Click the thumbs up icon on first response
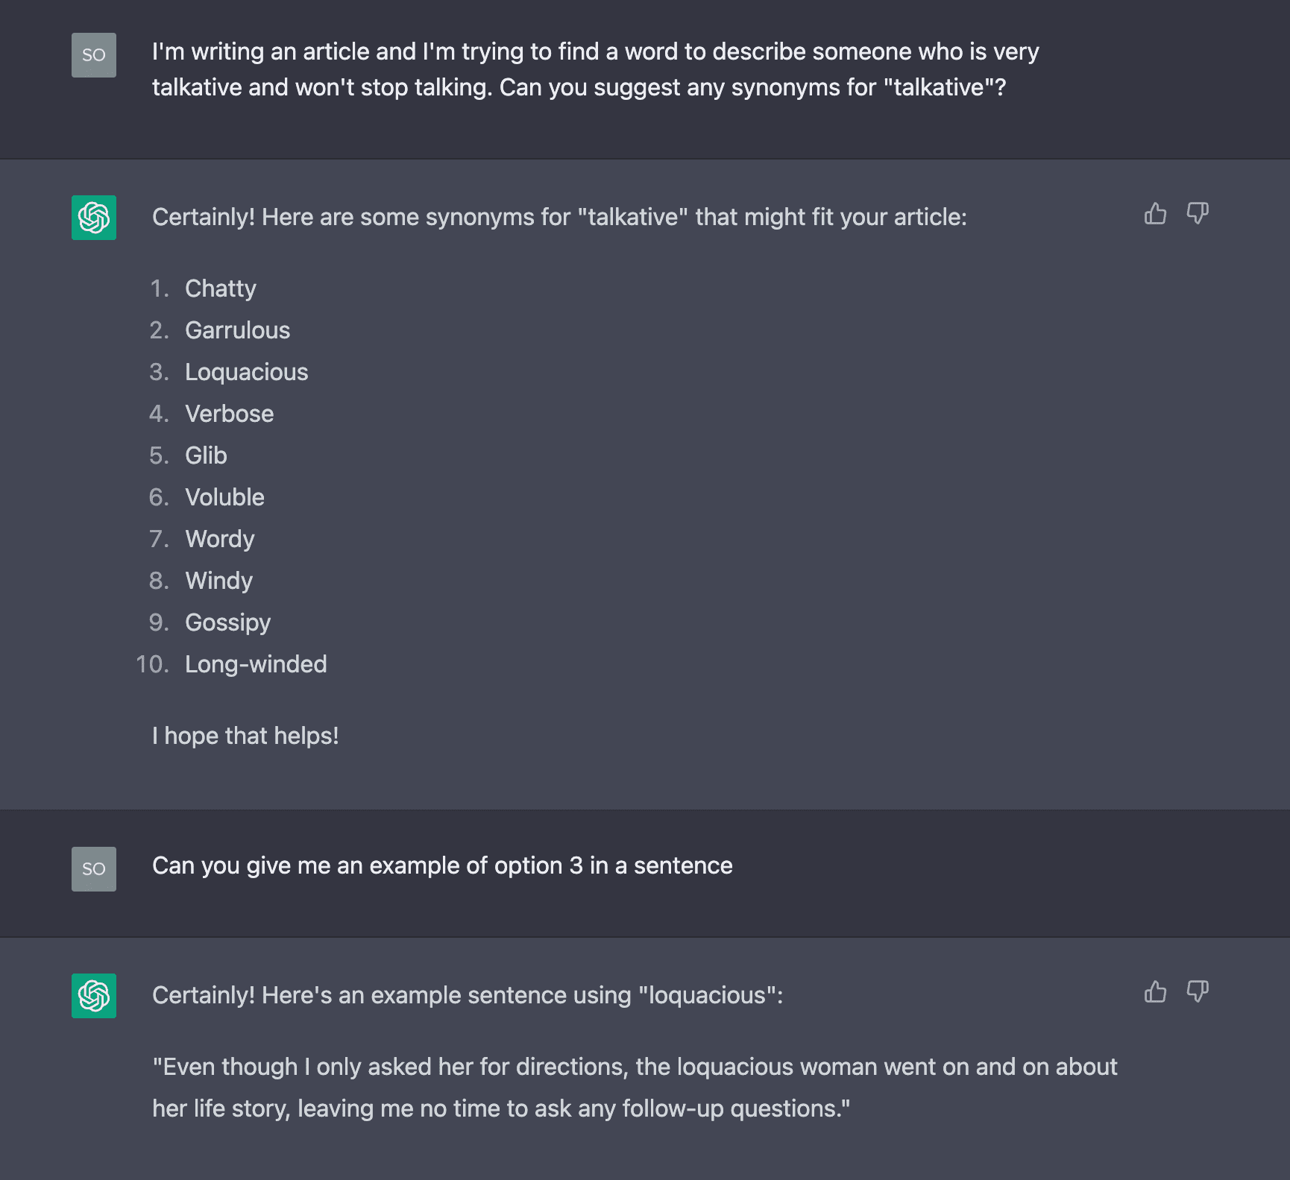The width and height of the screenshot is (1290, 1180). [1154, 215]
